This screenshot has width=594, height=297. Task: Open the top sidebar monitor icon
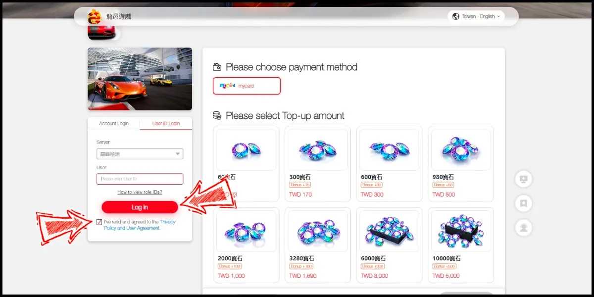(x=523, y=179)
